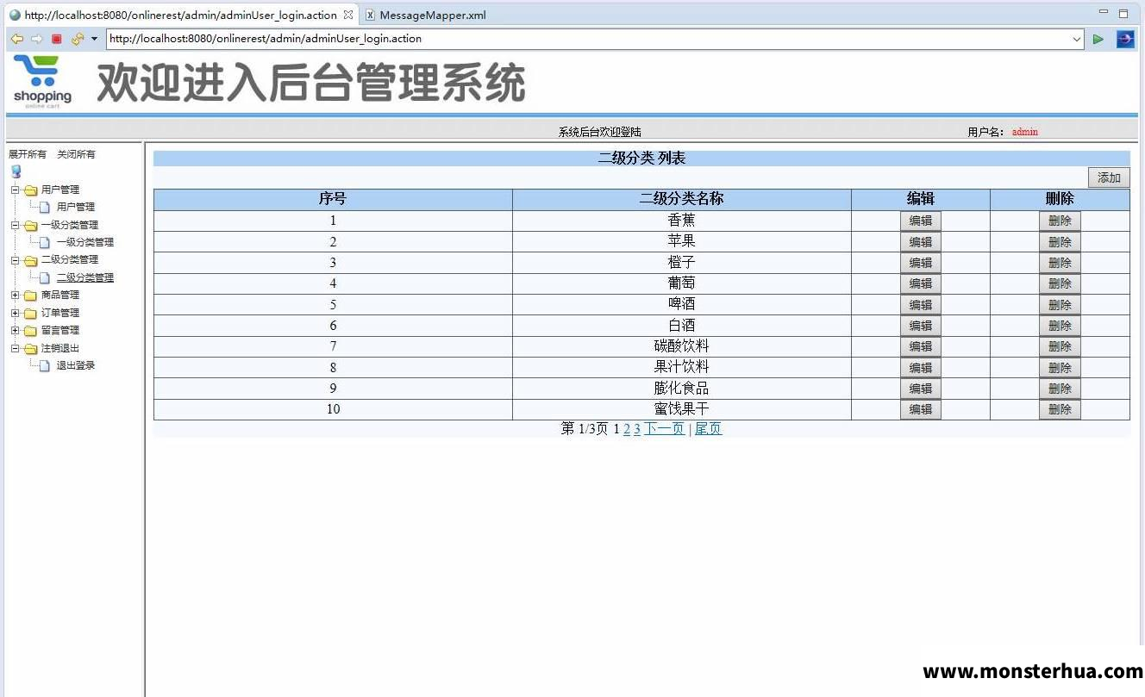Edit the 苹果 category

point(921,242)
